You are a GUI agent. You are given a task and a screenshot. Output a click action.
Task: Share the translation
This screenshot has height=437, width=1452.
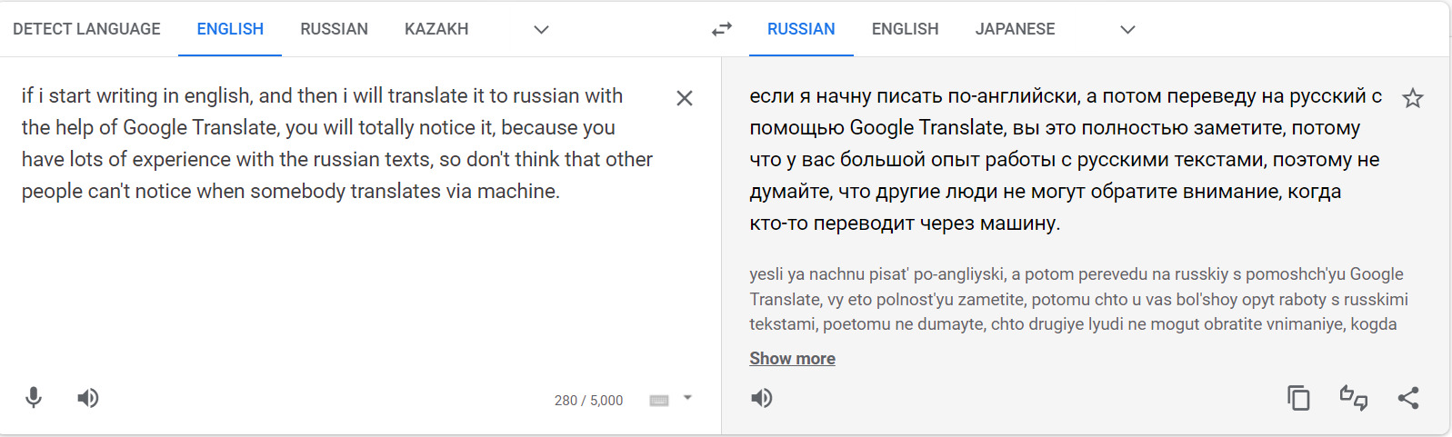[x=1408, y=398]
